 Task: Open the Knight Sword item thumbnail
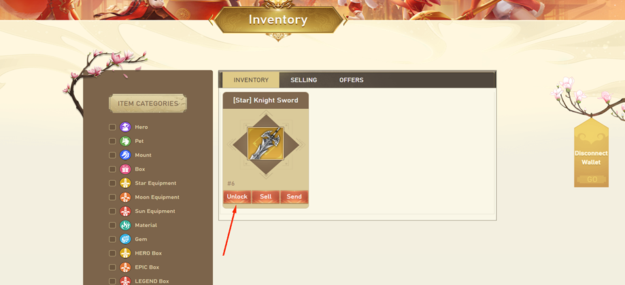[x=265, y=144]
